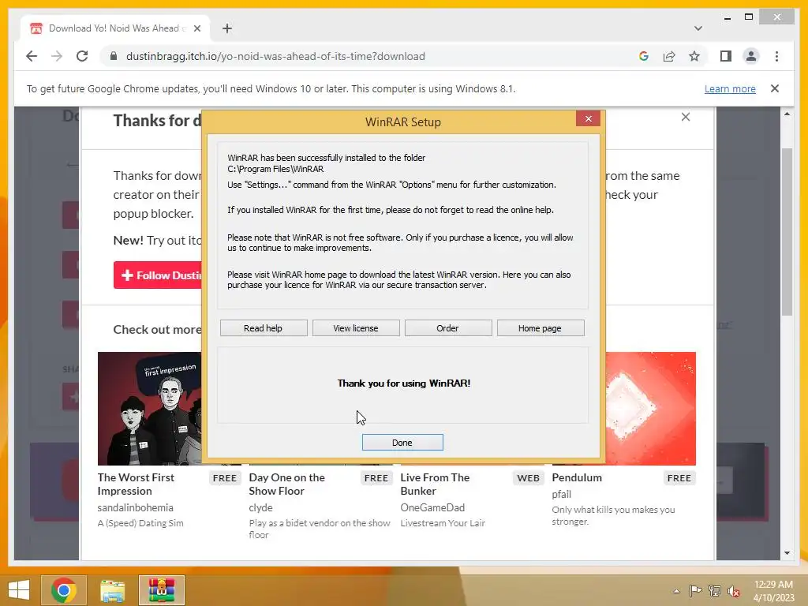Bookmark this tab with the star icon

point(694,56)
